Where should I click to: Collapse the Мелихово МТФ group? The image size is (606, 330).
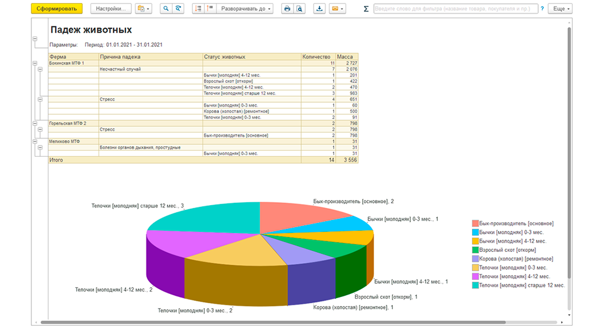pyautogui.click(x=35, y=141)
